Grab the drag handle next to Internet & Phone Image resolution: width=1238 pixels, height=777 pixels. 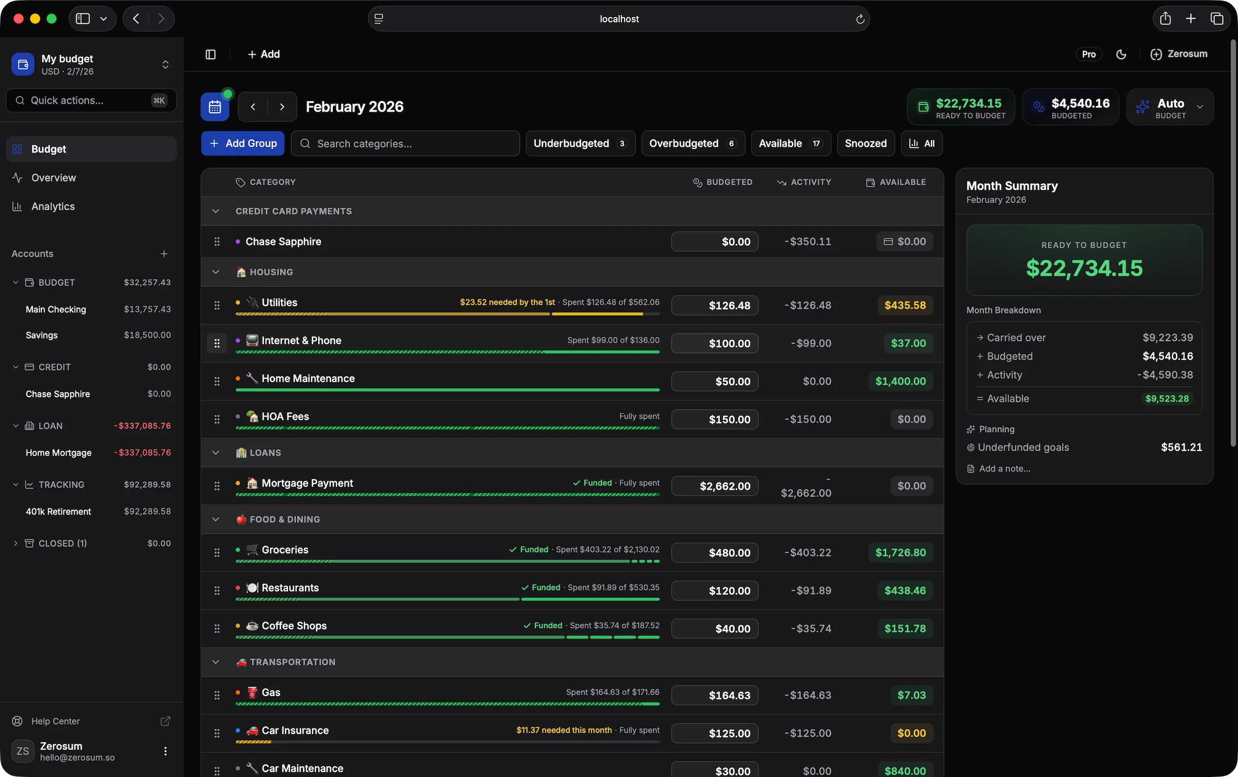tap(217, 343)
